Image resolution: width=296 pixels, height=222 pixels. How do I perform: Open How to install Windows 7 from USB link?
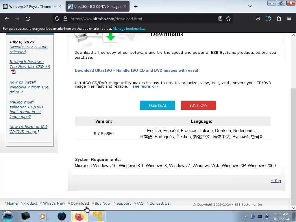(29, 87)
